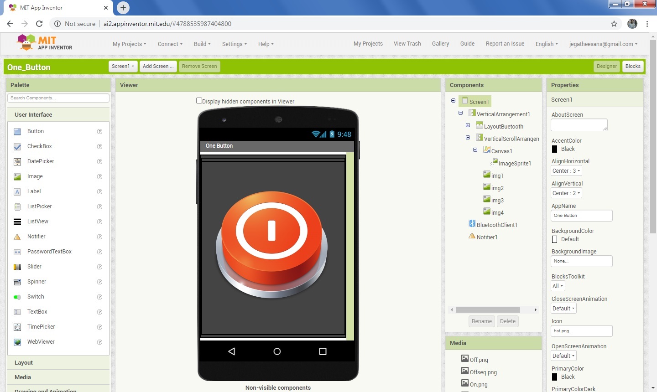Viewport: 657px width, 392px height.
Task: Open the Chrome three-dot menu
Action: pyautogui.click(x=647, y=24)
